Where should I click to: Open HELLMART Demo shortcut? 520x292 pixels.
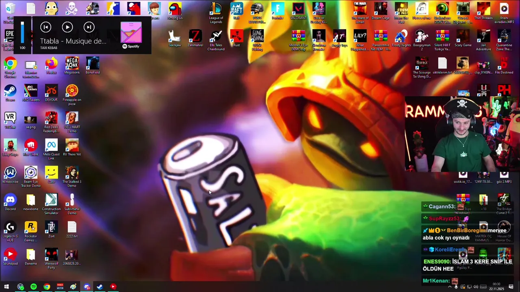[x=72, y=122]
